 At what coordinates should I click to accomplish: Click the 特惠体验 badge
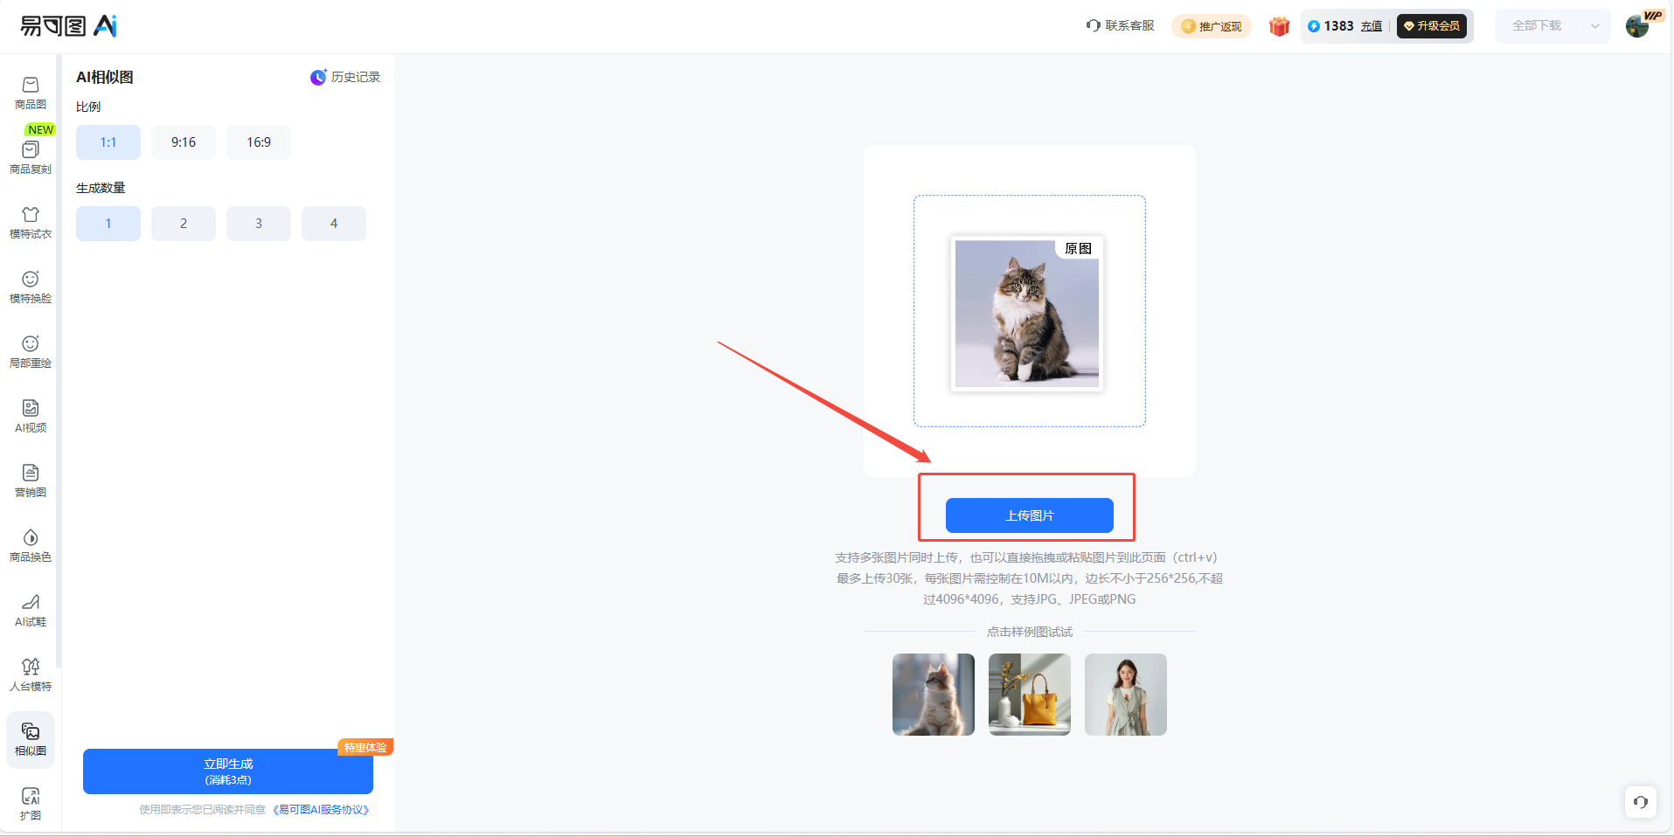click(x=365, y=747)
